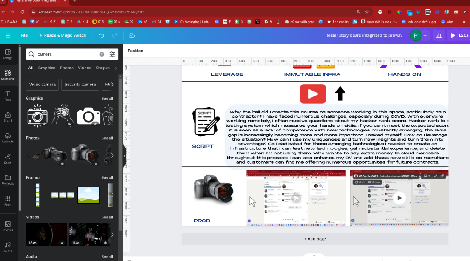Undo the last action
The image size is (470, 261).
(x=102, y=35)
